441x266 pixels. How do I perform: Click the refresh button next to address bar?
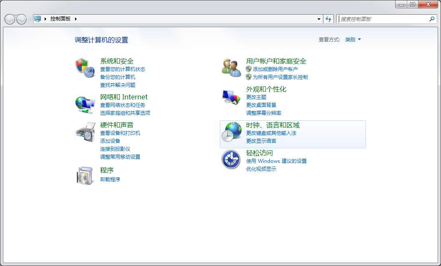(x=329, y=19)
